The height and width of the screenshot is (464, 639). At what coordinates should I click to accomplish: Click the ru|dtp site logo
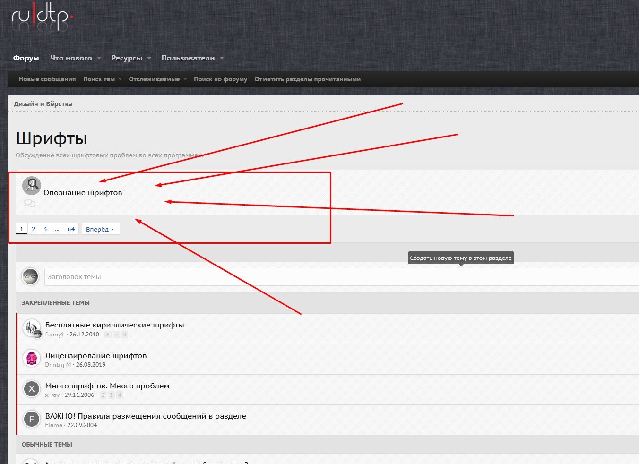pos(43,18)
